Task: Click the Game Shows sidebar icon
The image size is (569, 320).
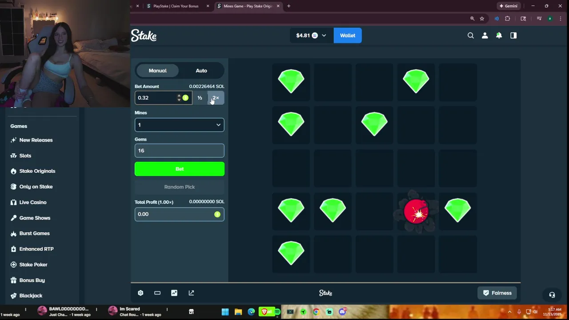Action: [13, 218]
